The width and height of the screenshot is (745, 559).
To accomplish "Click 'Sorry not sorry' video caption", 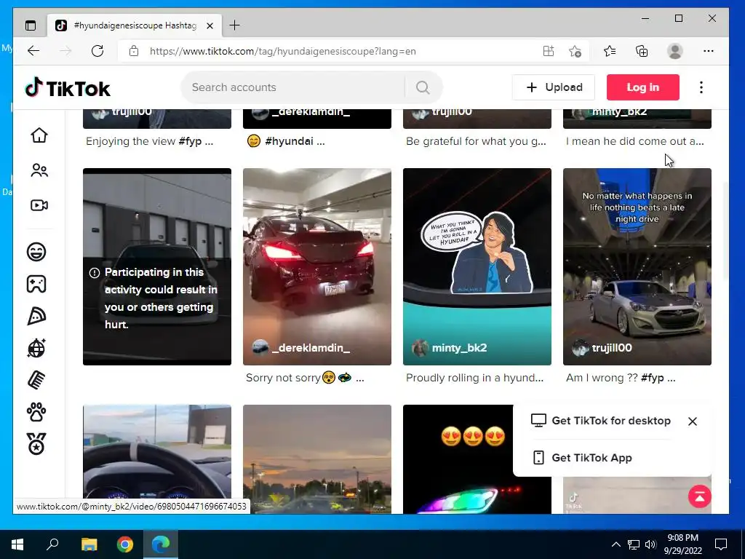I will (x=305, y=378).
